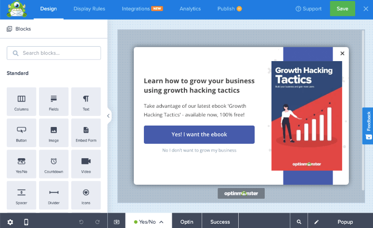The height and width of the screenshot is (228, 373).
Task: Add a Spacer block
Action: click(21, 195)
